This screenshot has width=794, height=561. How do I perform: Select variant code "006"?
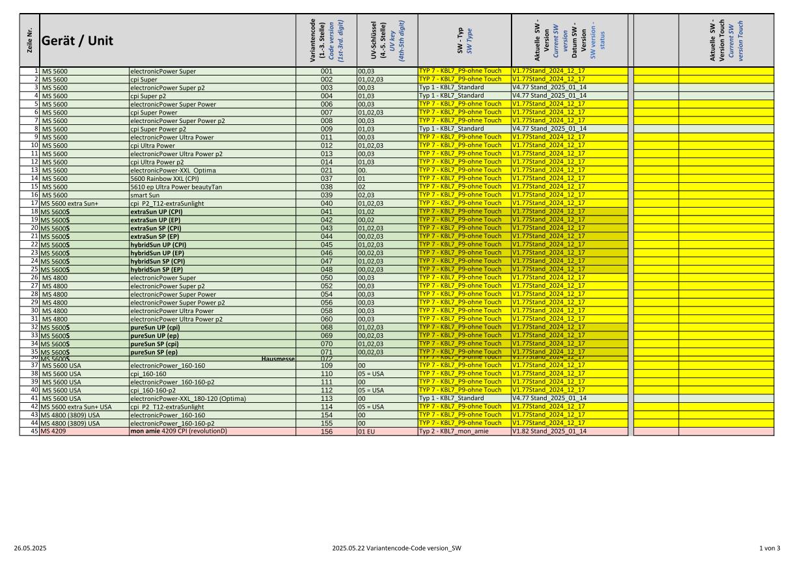327,104
